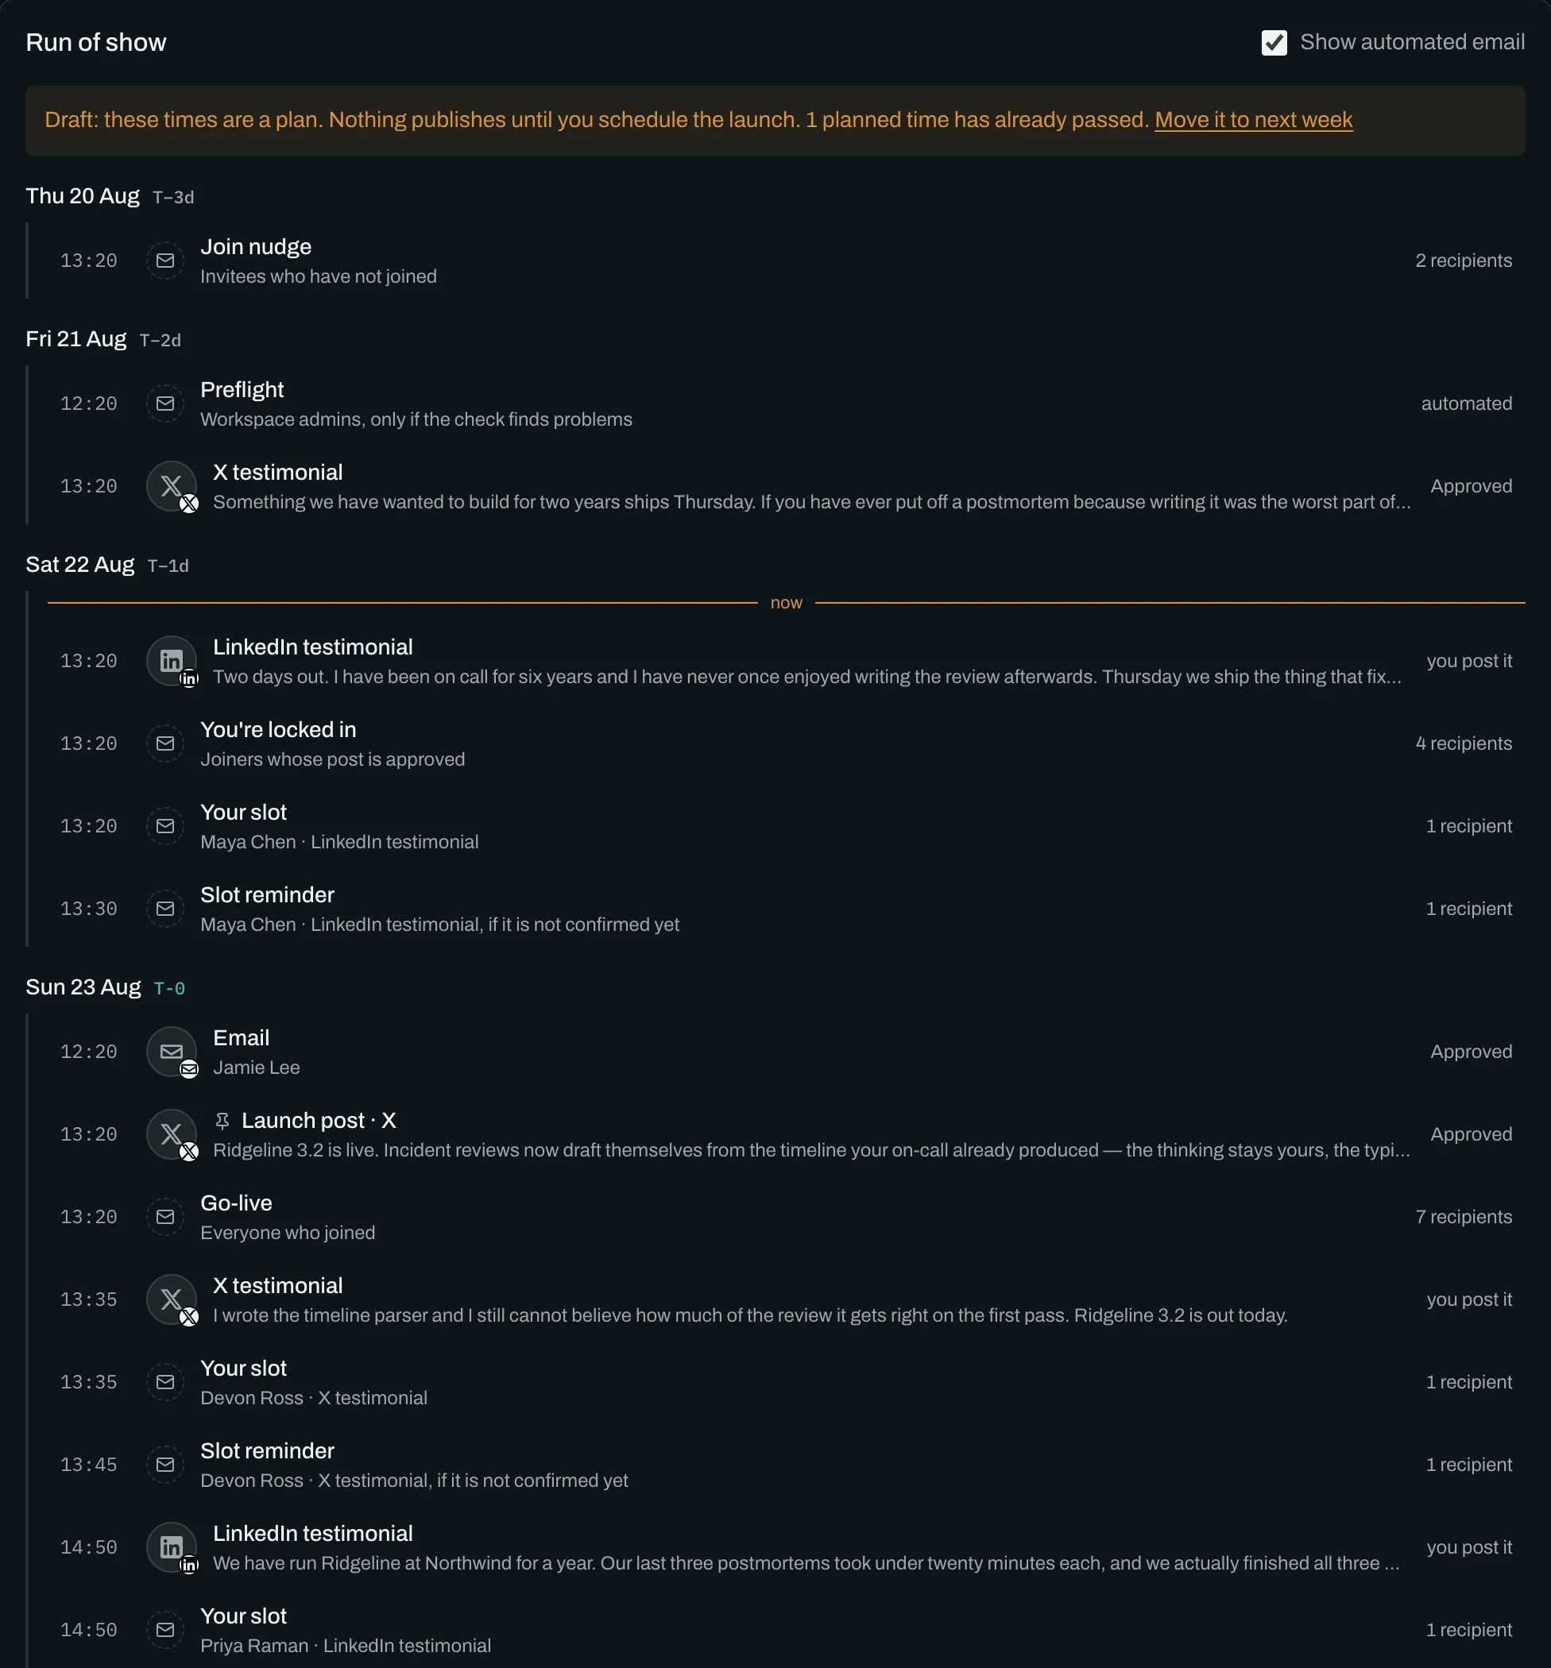Click the Join nudge email icon
Image resolution: width=1551 pixels, height=1668 pixels.
165,261
